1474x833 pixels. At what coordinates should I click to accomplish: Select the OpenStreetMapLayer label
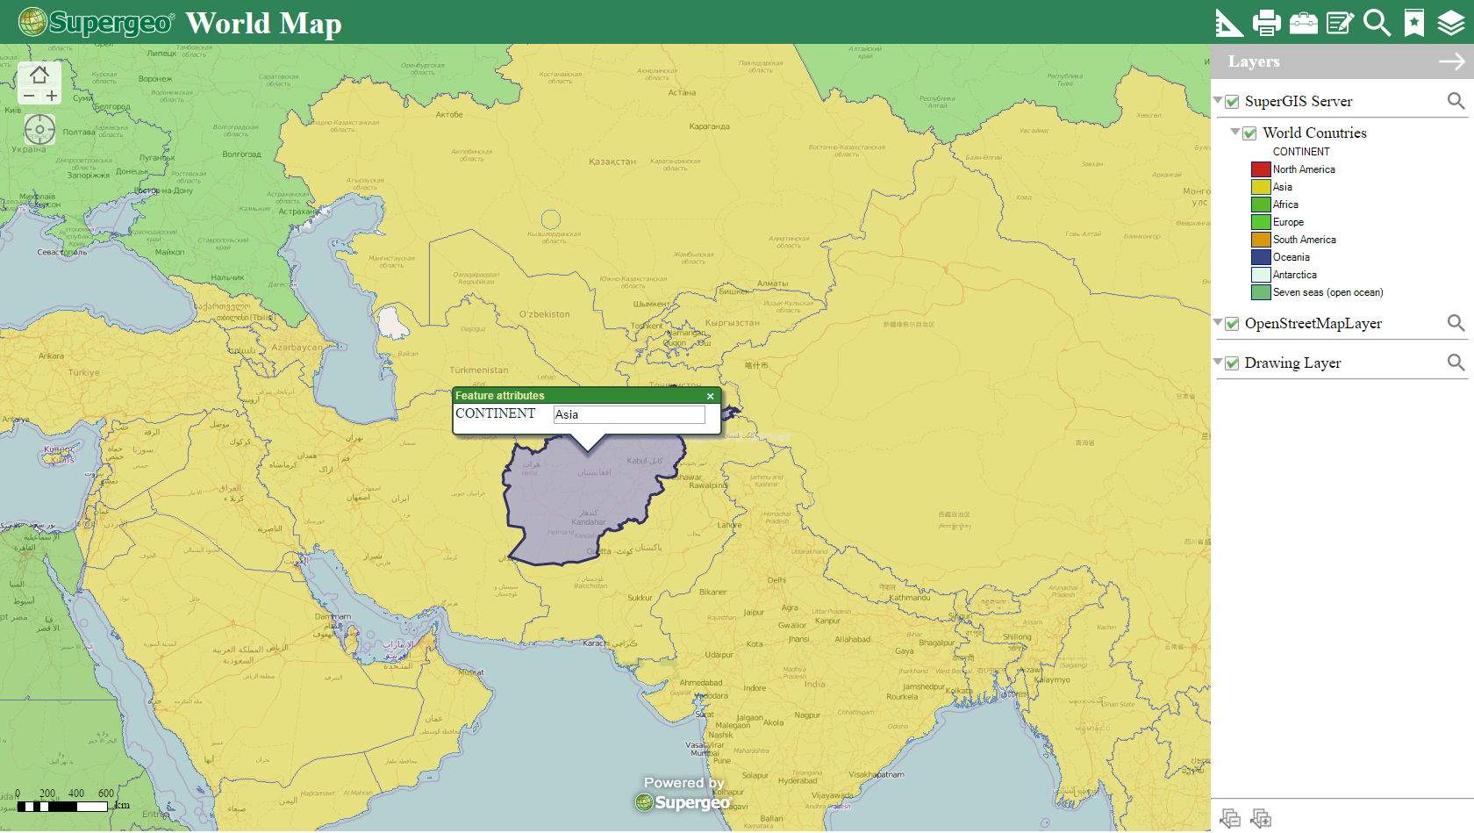1313,323
